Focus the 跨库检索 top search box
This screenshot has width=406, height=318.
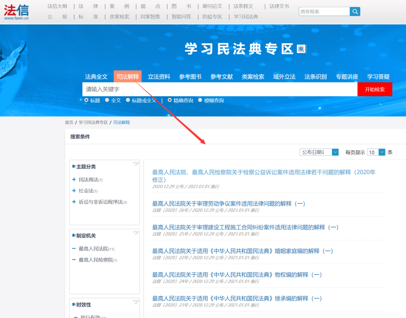[324, 11]
